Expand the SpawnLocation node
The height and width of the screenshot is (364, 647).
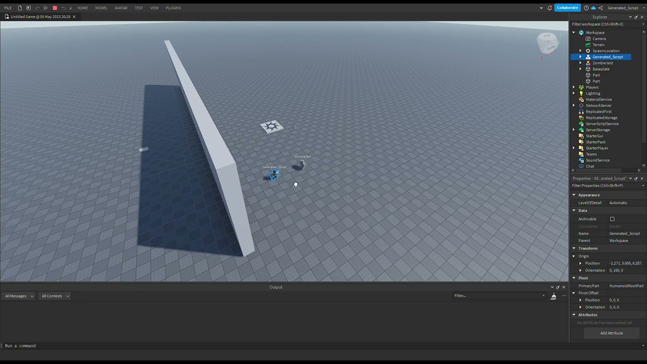[x=580, y=51]
